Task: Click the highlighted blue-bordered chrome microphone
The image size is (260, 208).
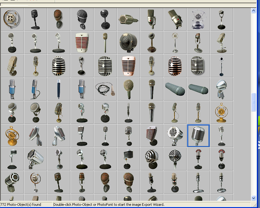Action: point(198,136)
